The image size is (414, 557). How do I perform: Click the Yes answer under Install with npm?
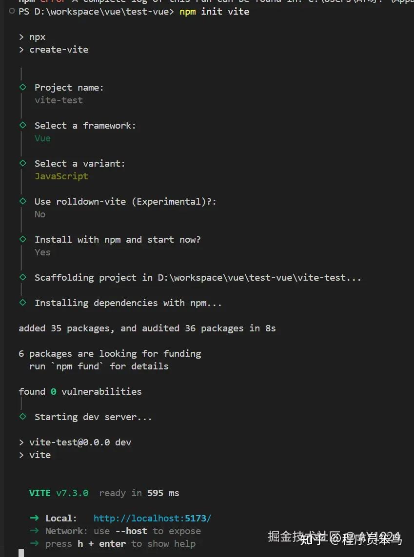(42, 252)
